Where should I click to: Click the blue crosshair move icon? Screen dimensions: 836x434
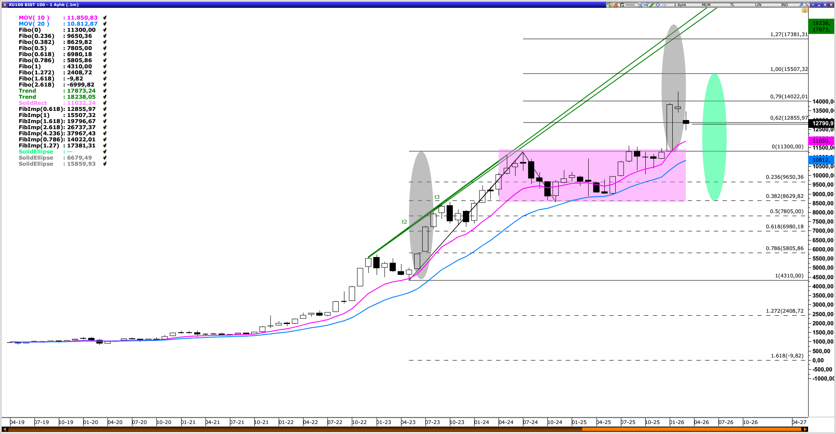[658, 5]
